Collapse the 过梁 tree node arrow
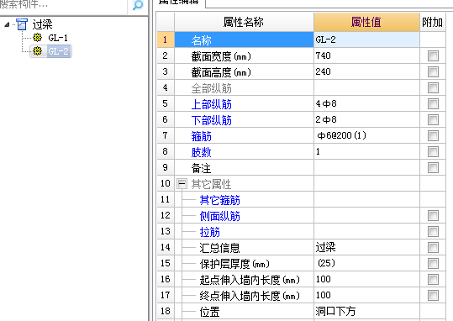Screen dimensions: 453x321 pos(7,24)
